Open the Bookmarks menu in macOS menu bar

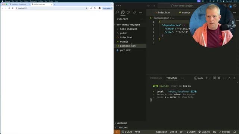(x=33, y=1)
